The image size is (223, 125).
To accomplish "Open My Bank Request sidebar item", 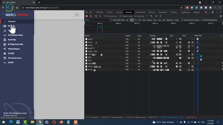I will pos(14,49).
